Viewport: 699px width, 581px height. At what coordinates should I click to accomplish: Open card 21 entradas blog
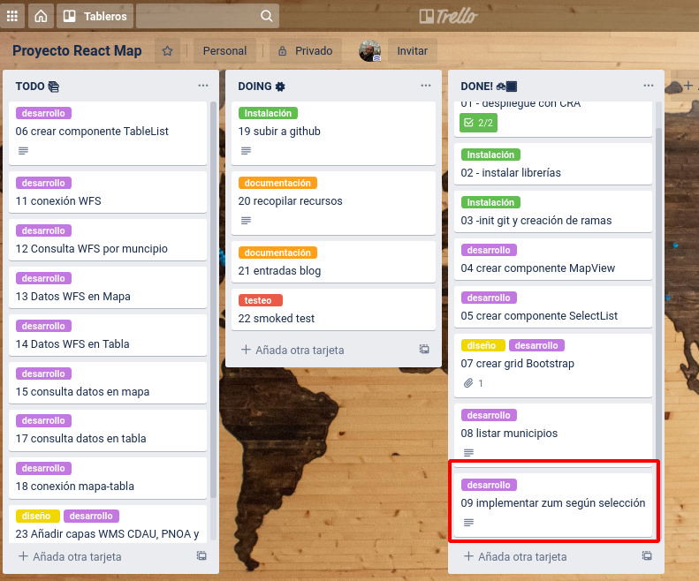[x=333, y=262]
